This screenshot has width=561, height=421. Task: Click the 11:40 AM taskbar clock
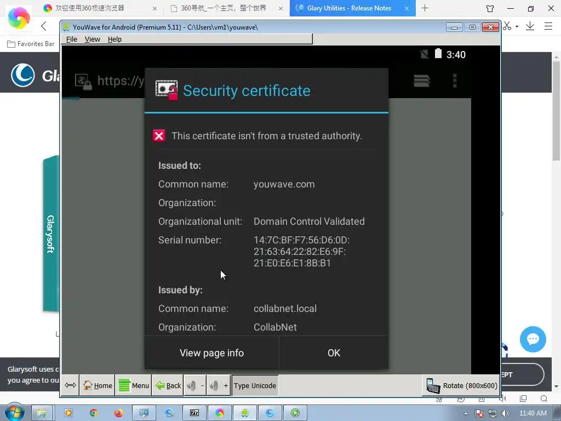click(x=533, y=413)
